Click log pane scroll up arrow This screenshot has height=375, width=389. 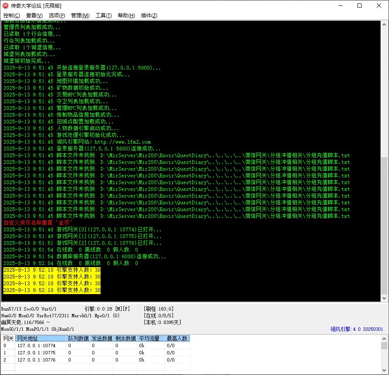tap(384, 24)
